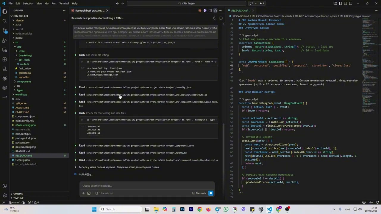Viewport: 381px width, 214px height.
Task: Open the Customize Layout icon
Action: 335,3
